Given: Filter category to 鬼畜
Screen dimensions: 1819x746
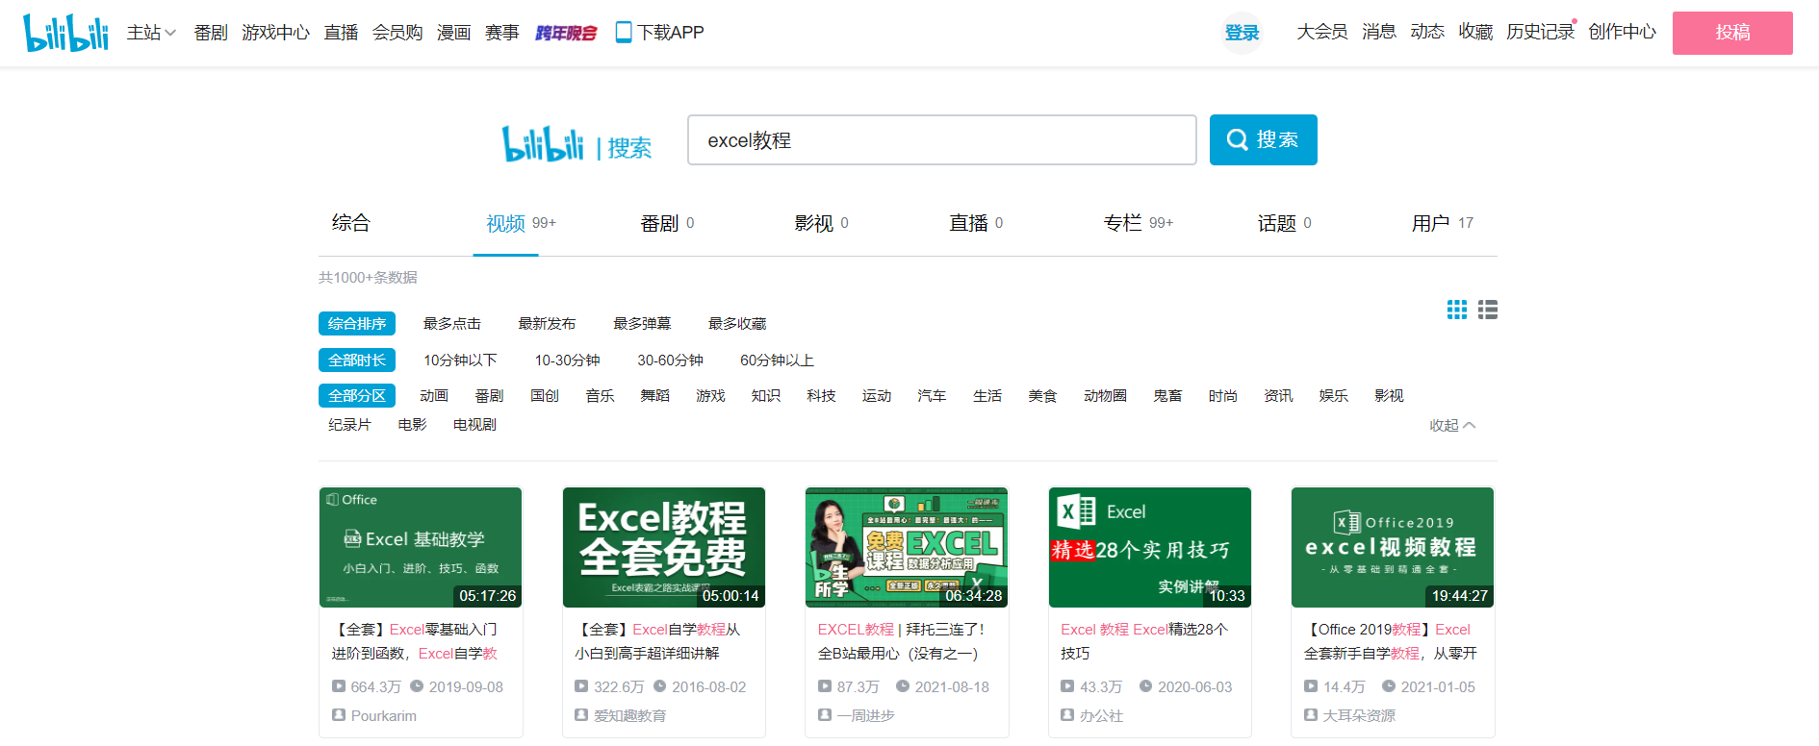Looking at the screenshot, I should point(1167,396).
